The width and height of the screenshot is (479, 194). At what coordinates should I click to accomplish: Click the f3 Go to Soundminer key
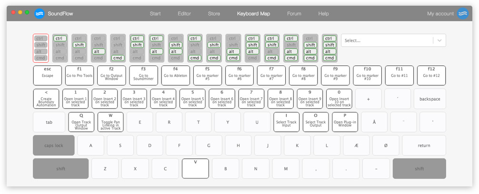tap(144, 75)
